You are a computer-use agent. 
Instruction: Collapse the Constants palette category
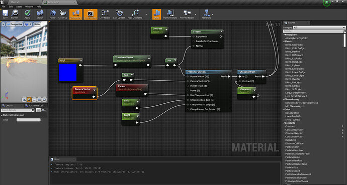pyautogui.click(x=284, y=123)
